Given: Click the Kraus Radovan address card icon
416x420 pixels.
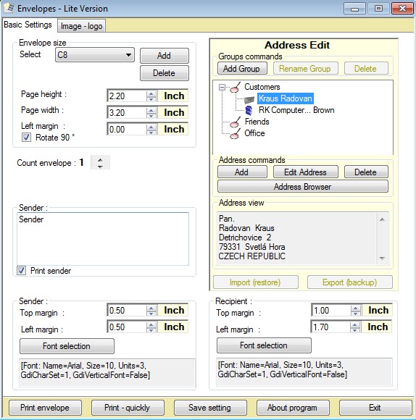Looking at the screenshot, I should point(249,100).
